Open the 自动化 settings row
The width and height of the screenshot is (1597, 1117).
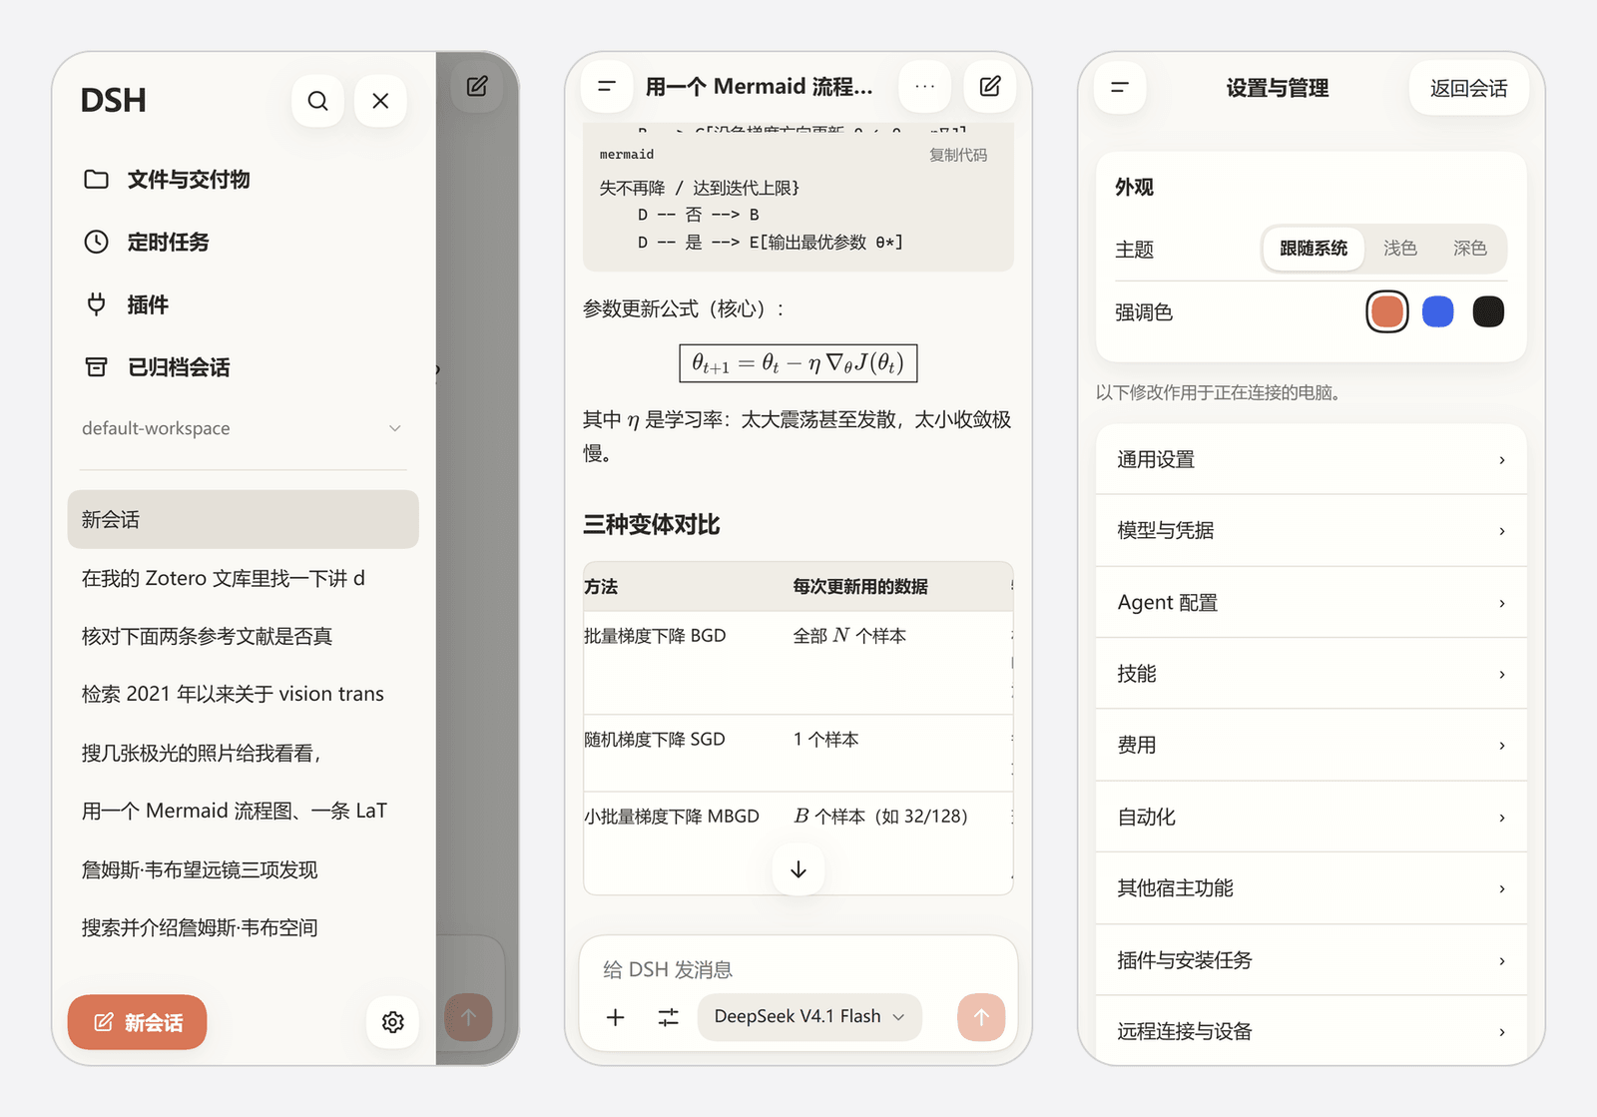point(1312,818)
